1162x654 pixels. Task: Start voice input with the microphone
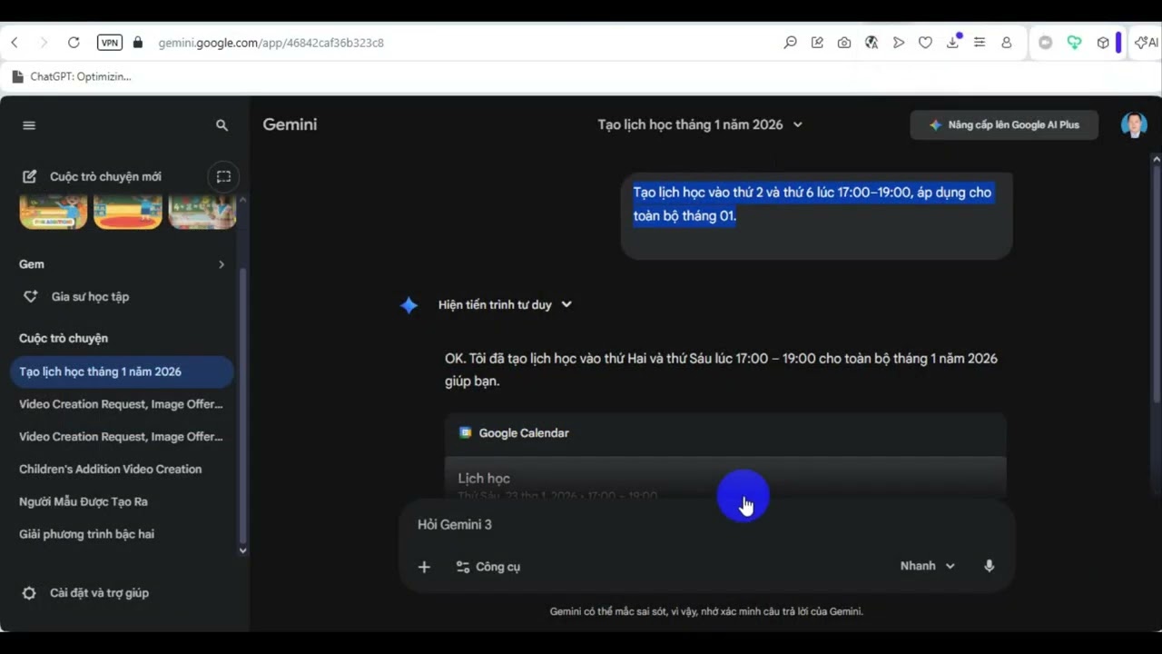click(990, 566)
